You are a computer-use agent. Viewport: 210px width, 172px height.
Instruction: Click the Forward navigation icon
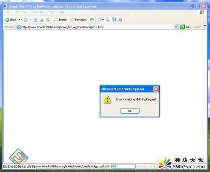click(x=25, y=20)
